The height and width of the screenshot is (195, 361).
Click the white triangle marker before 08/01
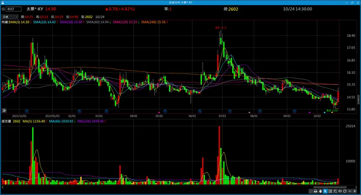pyautogui.click(x=249, y=112)
